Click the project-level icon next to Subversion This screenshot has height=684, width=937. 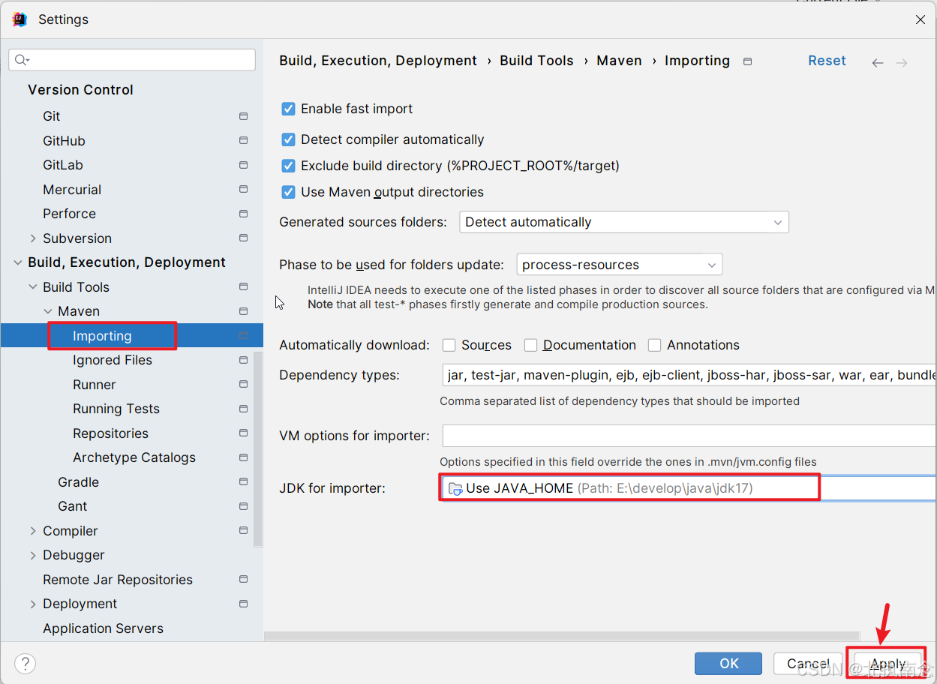(243, 238)
